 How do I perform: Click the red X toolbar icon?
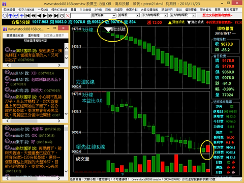click(68, 16)
